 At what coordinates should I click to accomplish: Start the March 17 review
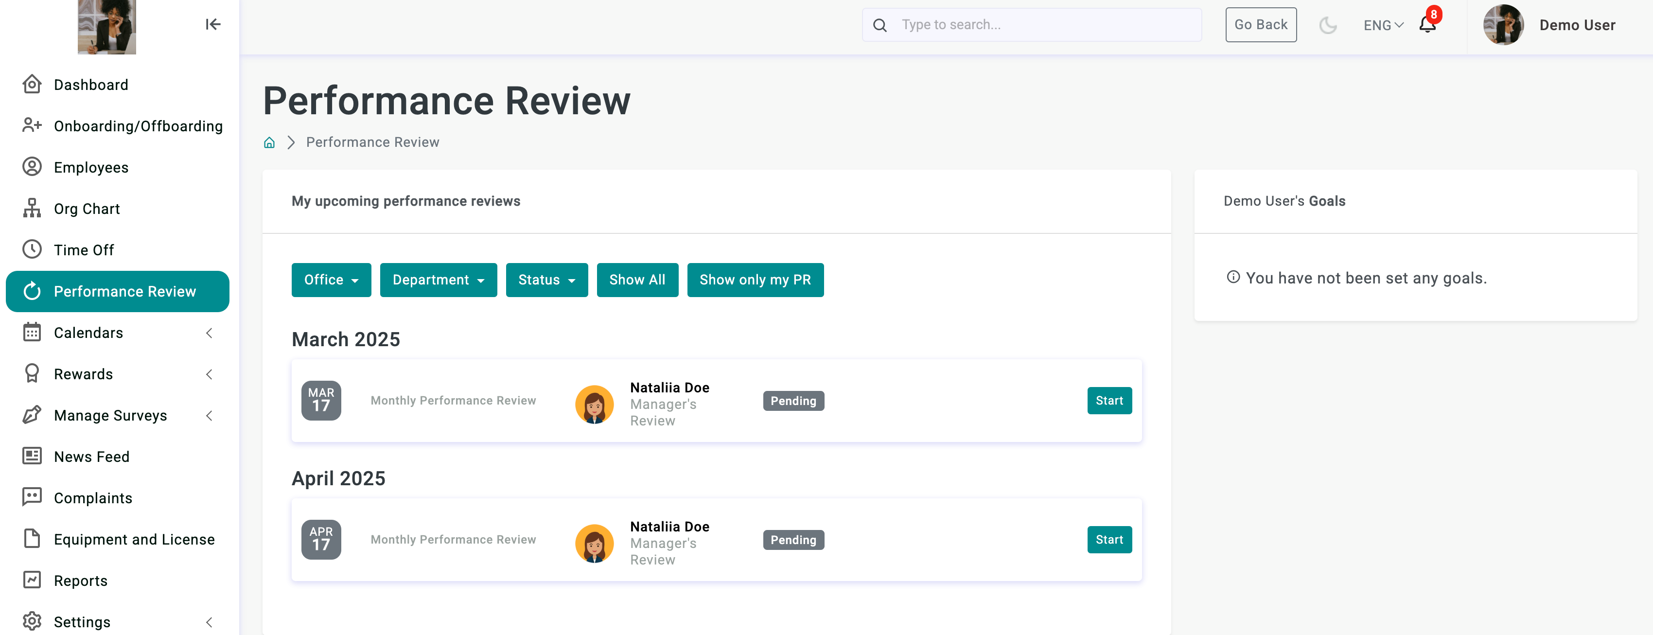pyautogui.click(x=1109, y=401)
